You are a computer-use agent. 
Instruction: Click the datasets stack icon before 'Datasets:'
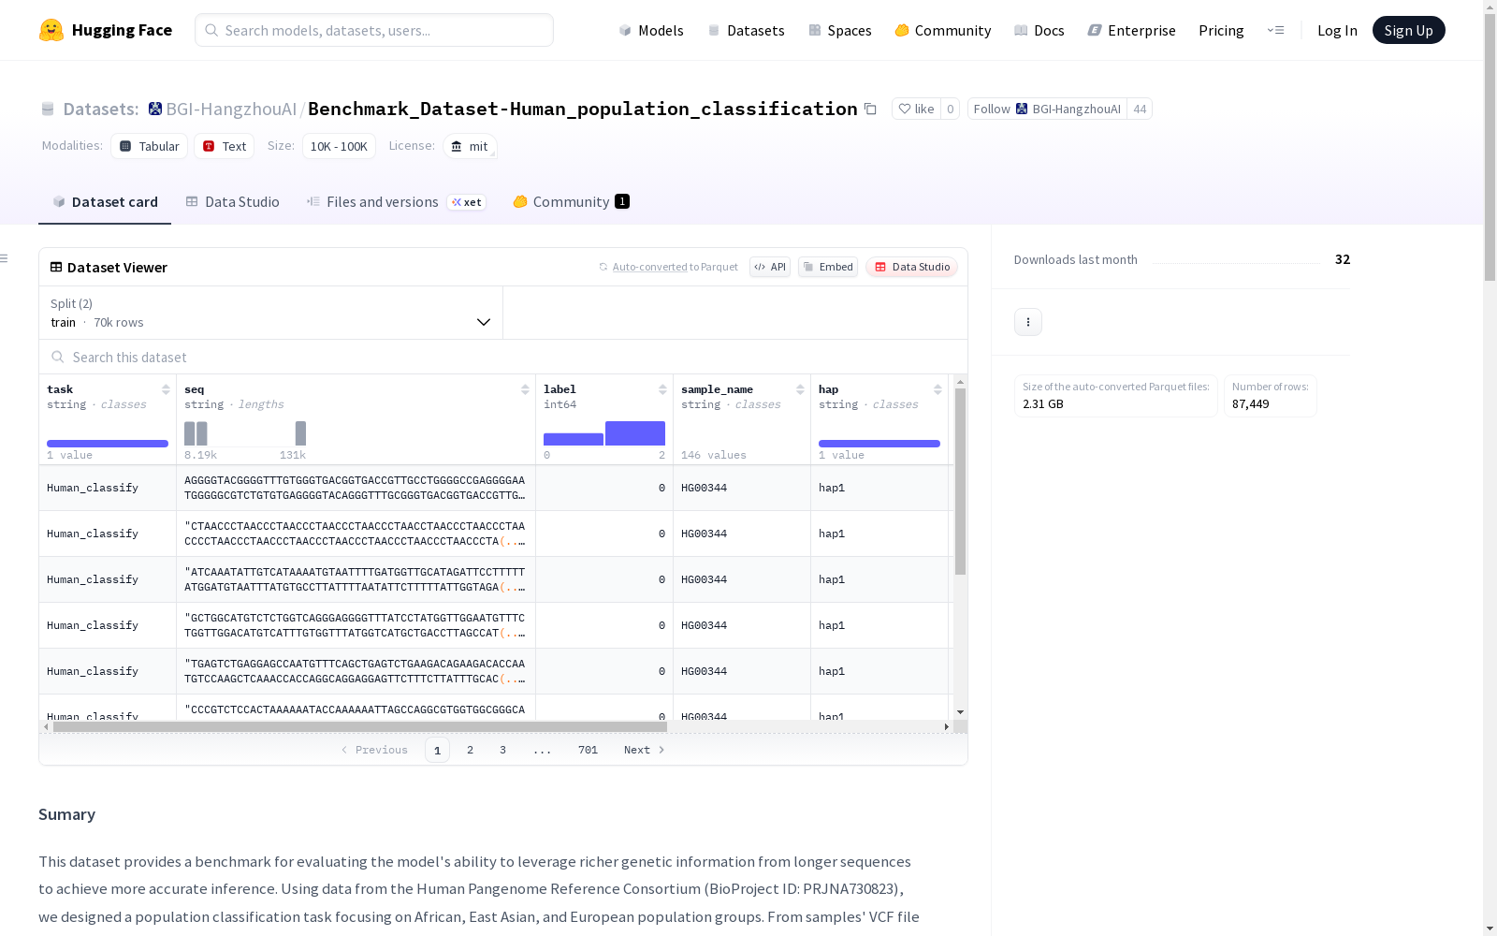(48, 109)
